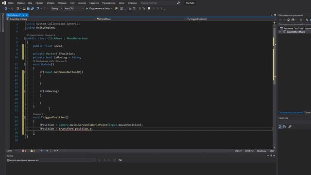
Task: Open the Output source dropdown
Action: click(68, 160)
